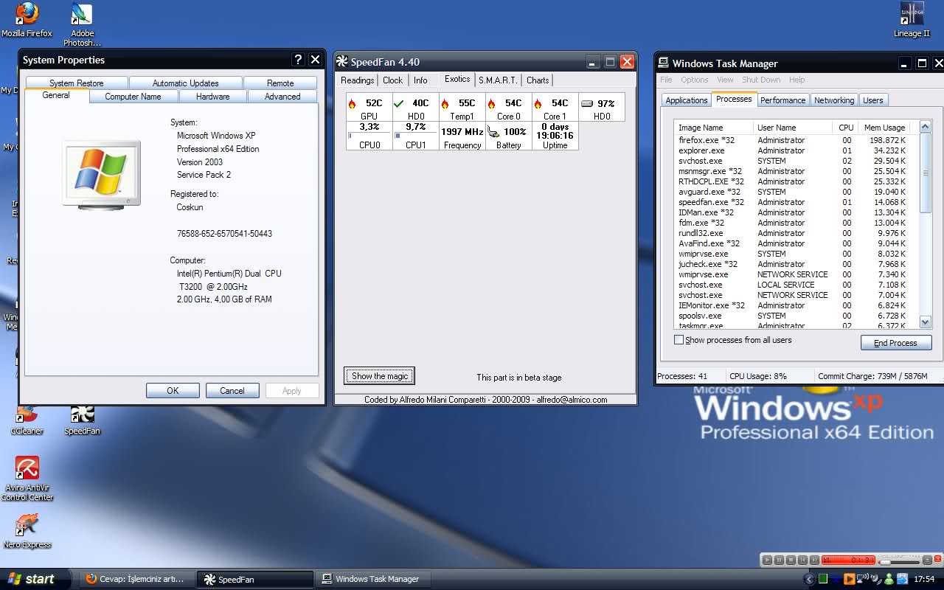Click the sound speaker tray icon
The height and width of the screenshot is (590, 944).
(x=875, y=579)
